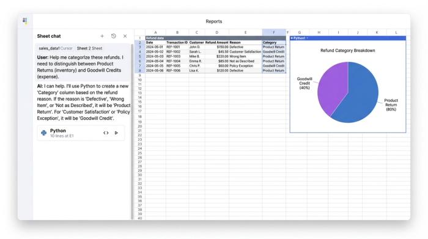Click the 'Reports' file title
Screen dimensions: 428x239
[214, 21]
